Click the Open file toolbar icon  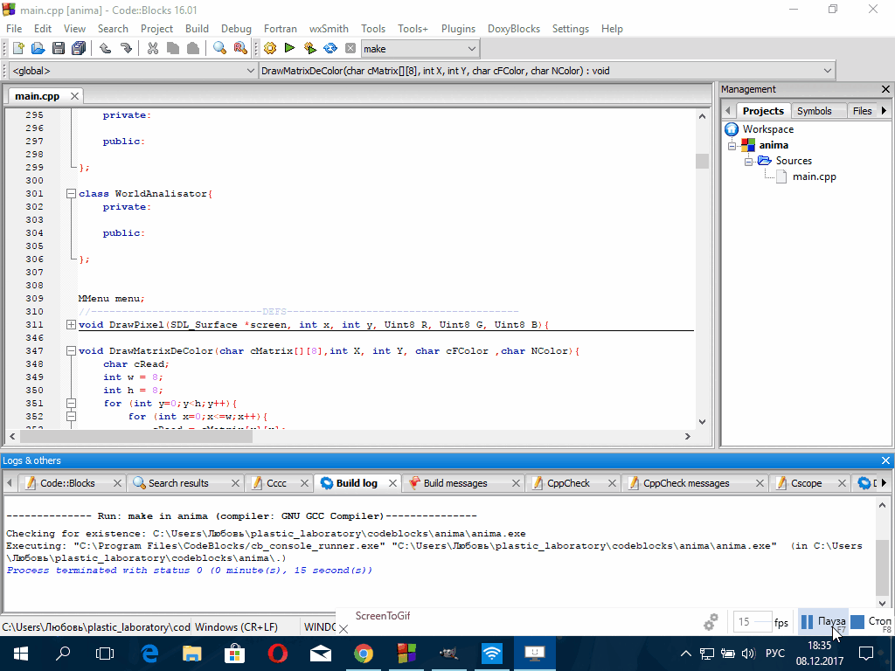pyautogui.click(x=38, y=49)
